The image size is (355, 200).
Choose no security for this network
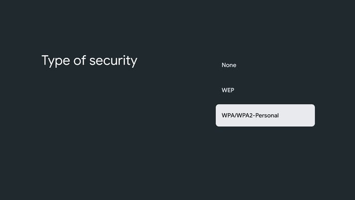coord(265,65)
